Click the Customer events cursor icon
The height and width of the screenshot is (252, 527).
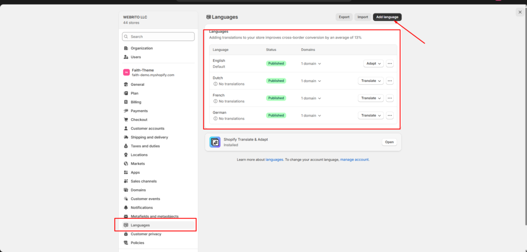[126, 199]
